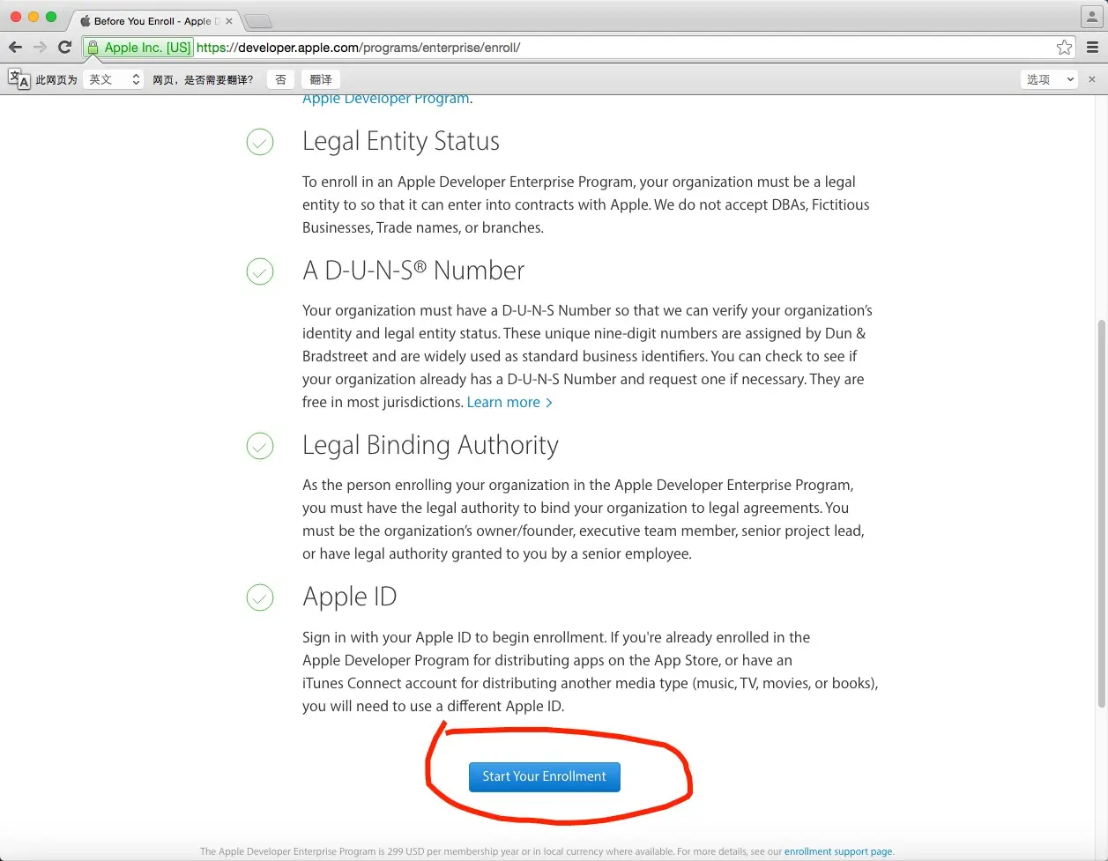Open the Apple Developer Program link
The width and height of the screenshot is (1108, 861).
pos(386,99)
